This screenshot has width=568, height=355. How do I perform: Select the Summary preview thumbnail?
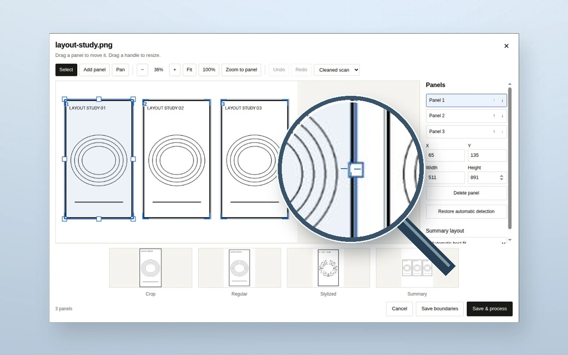point(417,268)
